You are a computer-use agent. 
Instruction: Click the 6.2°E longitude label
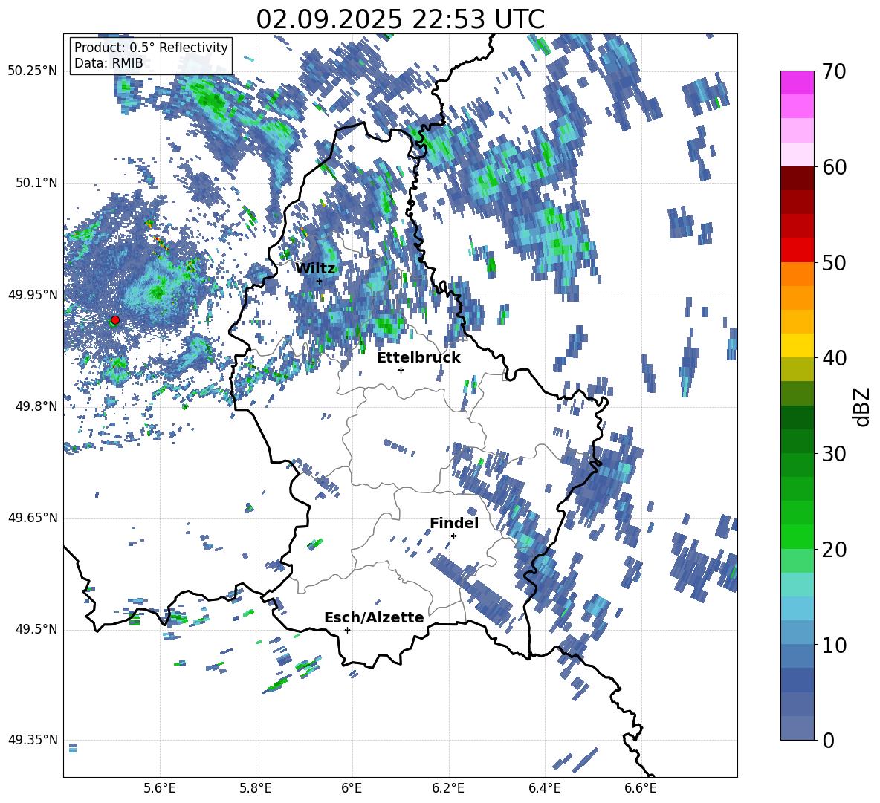click(448, 788)
